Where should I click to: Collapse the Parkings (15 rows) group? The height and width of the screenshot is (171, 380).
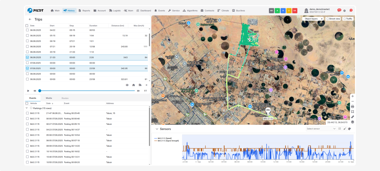pyautogui.click(x=27, y=108)
